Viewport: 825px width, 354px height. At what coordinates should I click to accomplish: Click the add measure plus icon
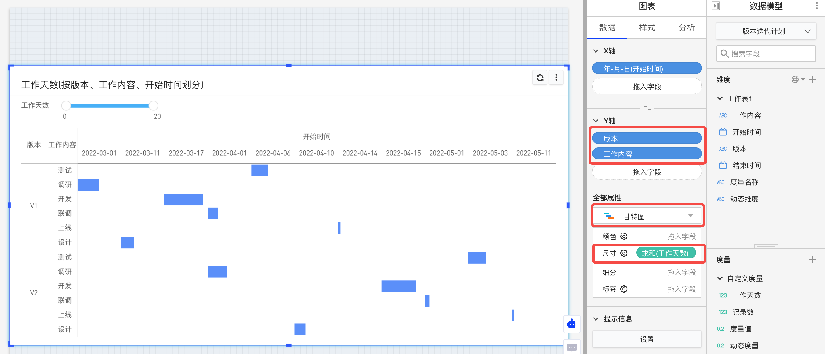[x=812, y=259]
